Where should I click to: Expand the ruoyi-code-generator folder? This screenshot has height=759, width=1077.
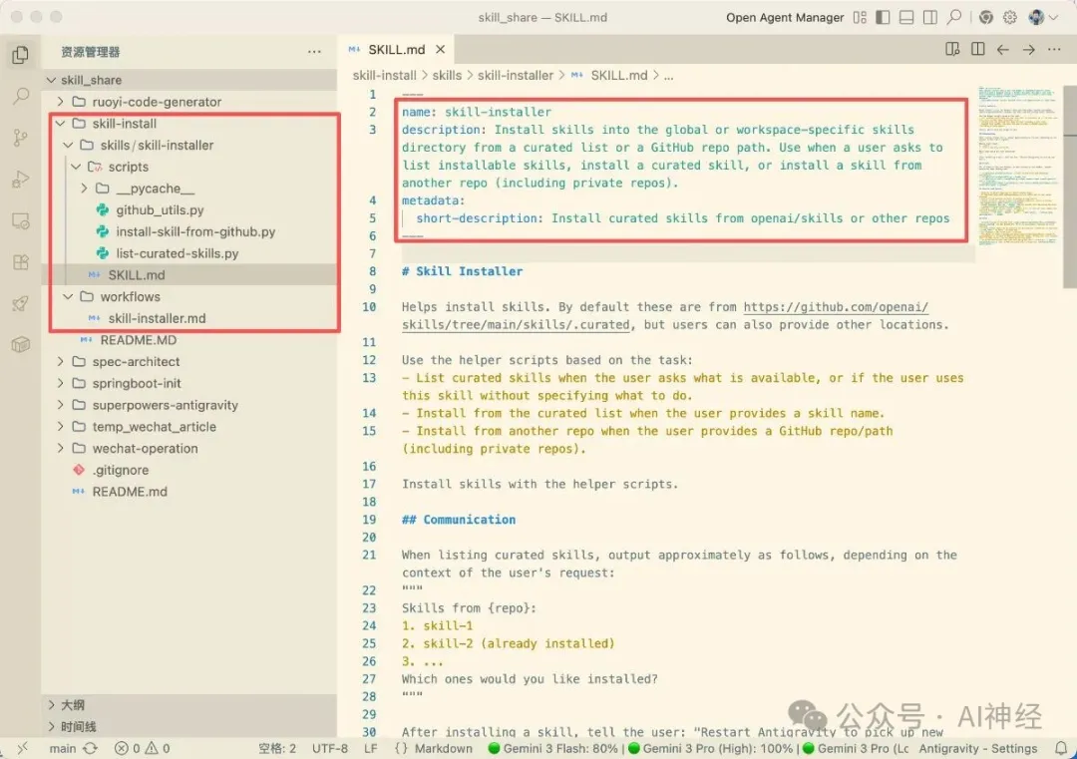(157, 102)
